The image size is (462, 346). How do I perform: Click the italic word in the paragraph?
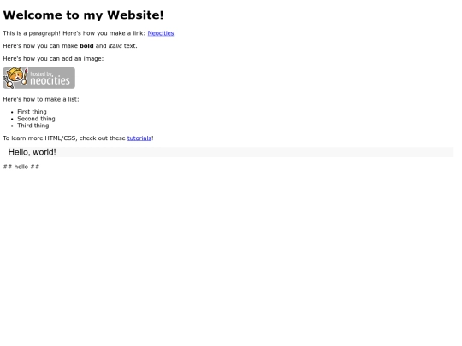click(x=115, y=46)
